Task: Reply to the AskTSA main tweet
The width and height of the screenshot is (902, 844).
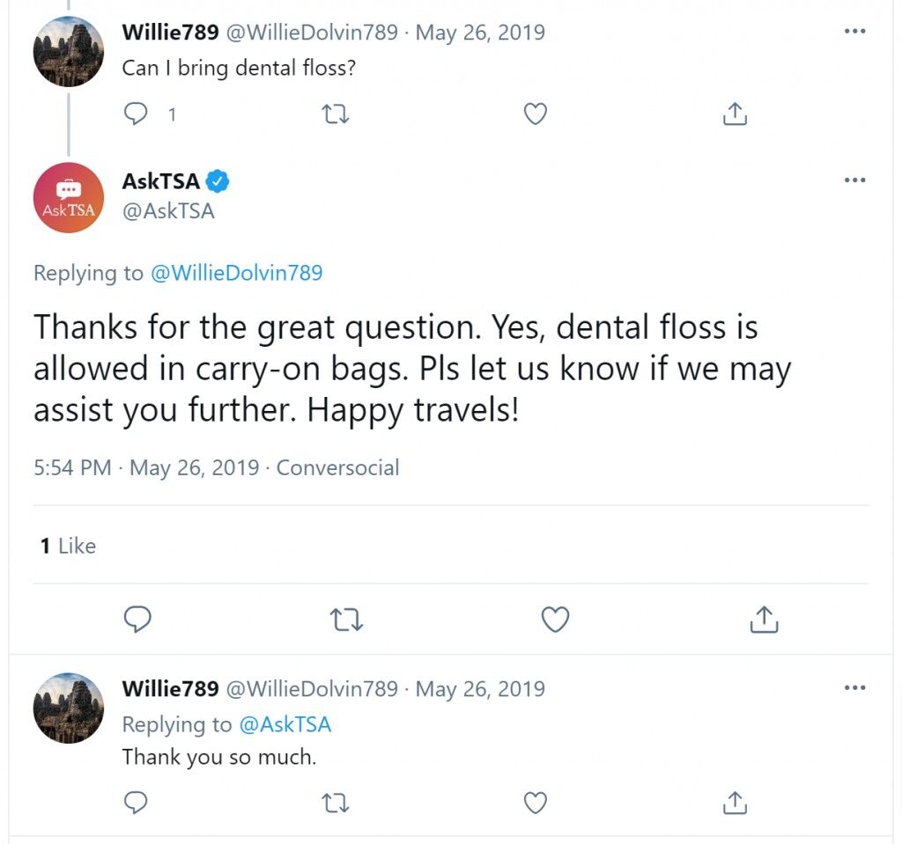Action: pyautogui.click(x=137, y=620)
